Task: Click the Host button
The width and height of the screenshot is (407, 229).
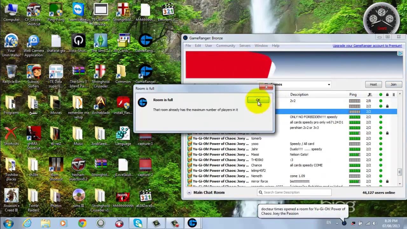Action: (373, 84)
